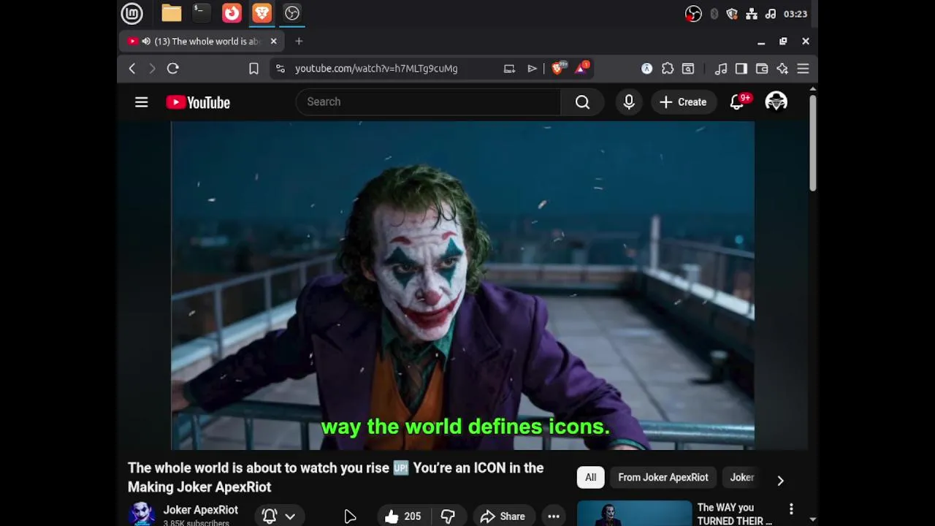Like the video with 205 likes

(x=402, y=517)
